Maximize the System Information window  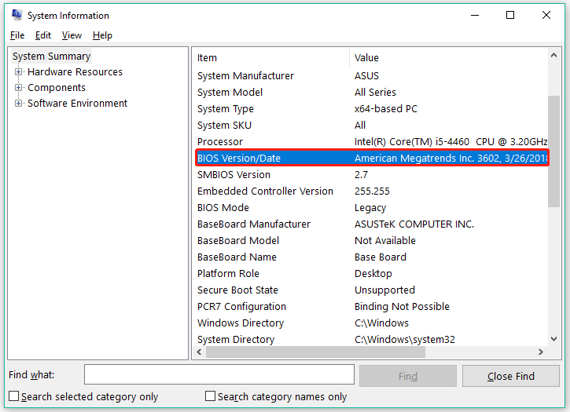(x=510, y=15)
